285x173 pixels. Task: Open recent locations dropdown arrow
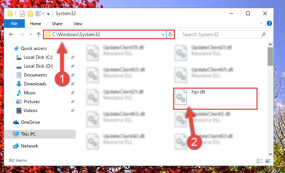click(31, 34)
